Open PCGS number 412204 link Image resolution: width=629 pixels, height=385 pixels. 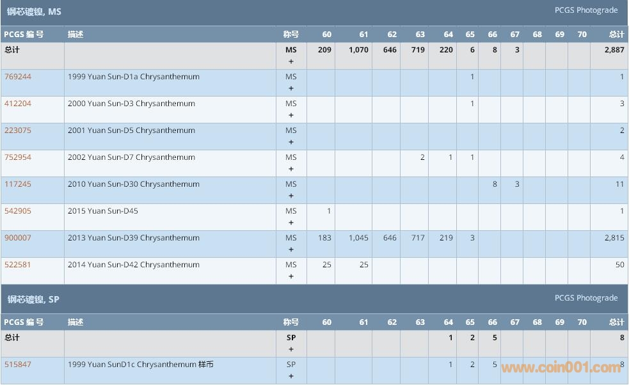(x=18, y=104)
